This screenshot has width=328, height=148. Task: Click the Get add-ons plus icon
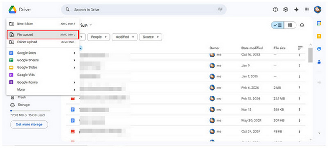[319, 82]
